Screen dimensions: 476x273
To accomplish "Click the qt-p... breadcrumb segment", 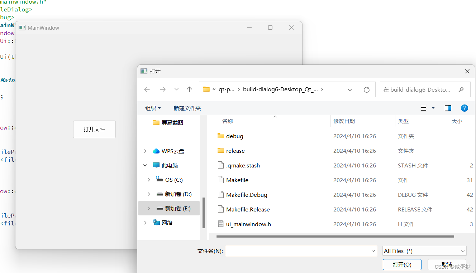I will point(227,89).
